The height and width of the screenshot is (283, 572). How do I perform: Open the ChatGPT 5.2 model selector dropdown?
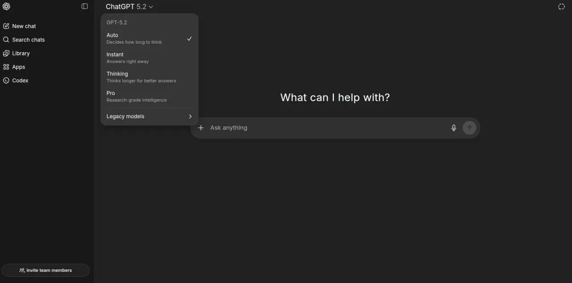pos(130,7)
